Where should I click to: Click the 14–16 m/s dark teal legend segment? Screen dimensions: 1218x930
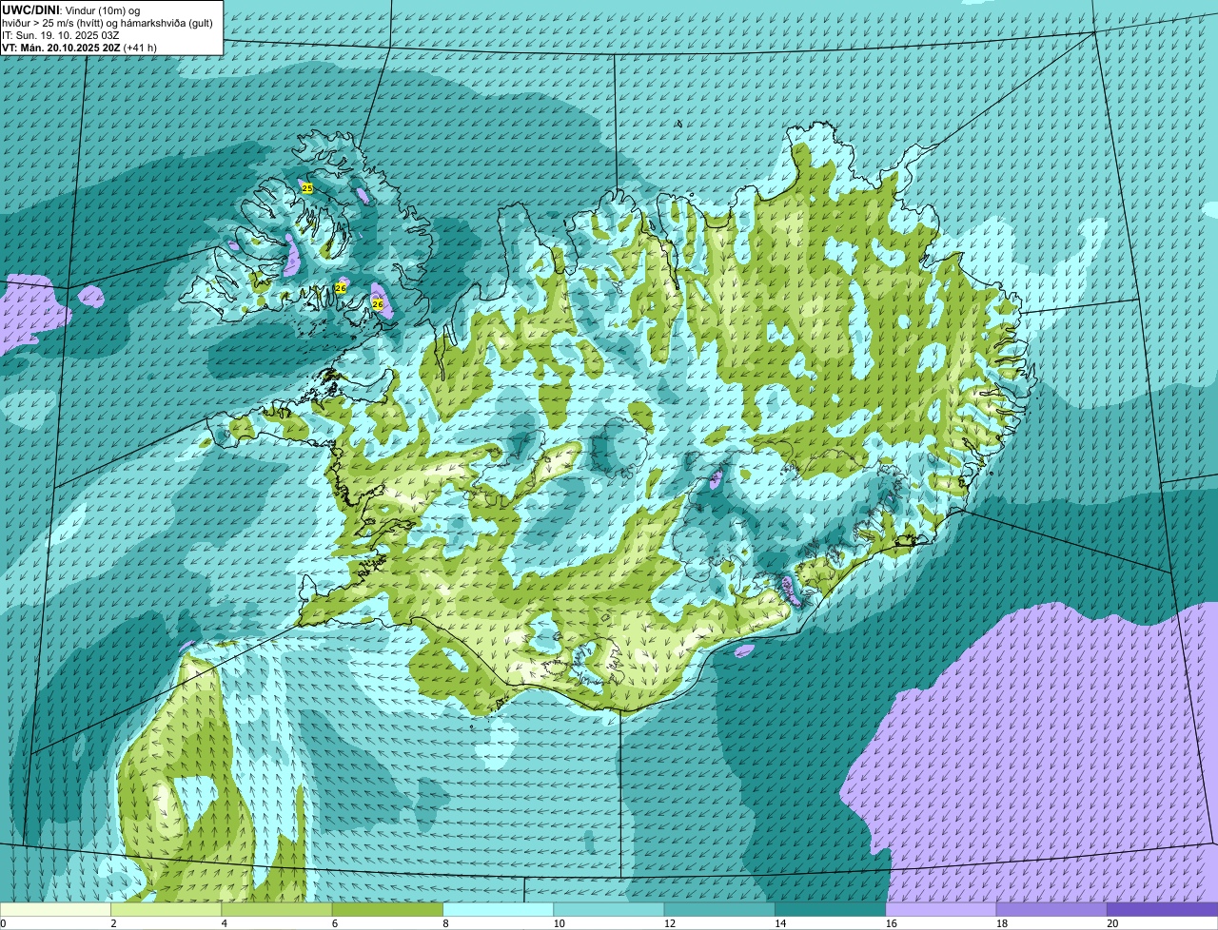[x=831, y=910]
